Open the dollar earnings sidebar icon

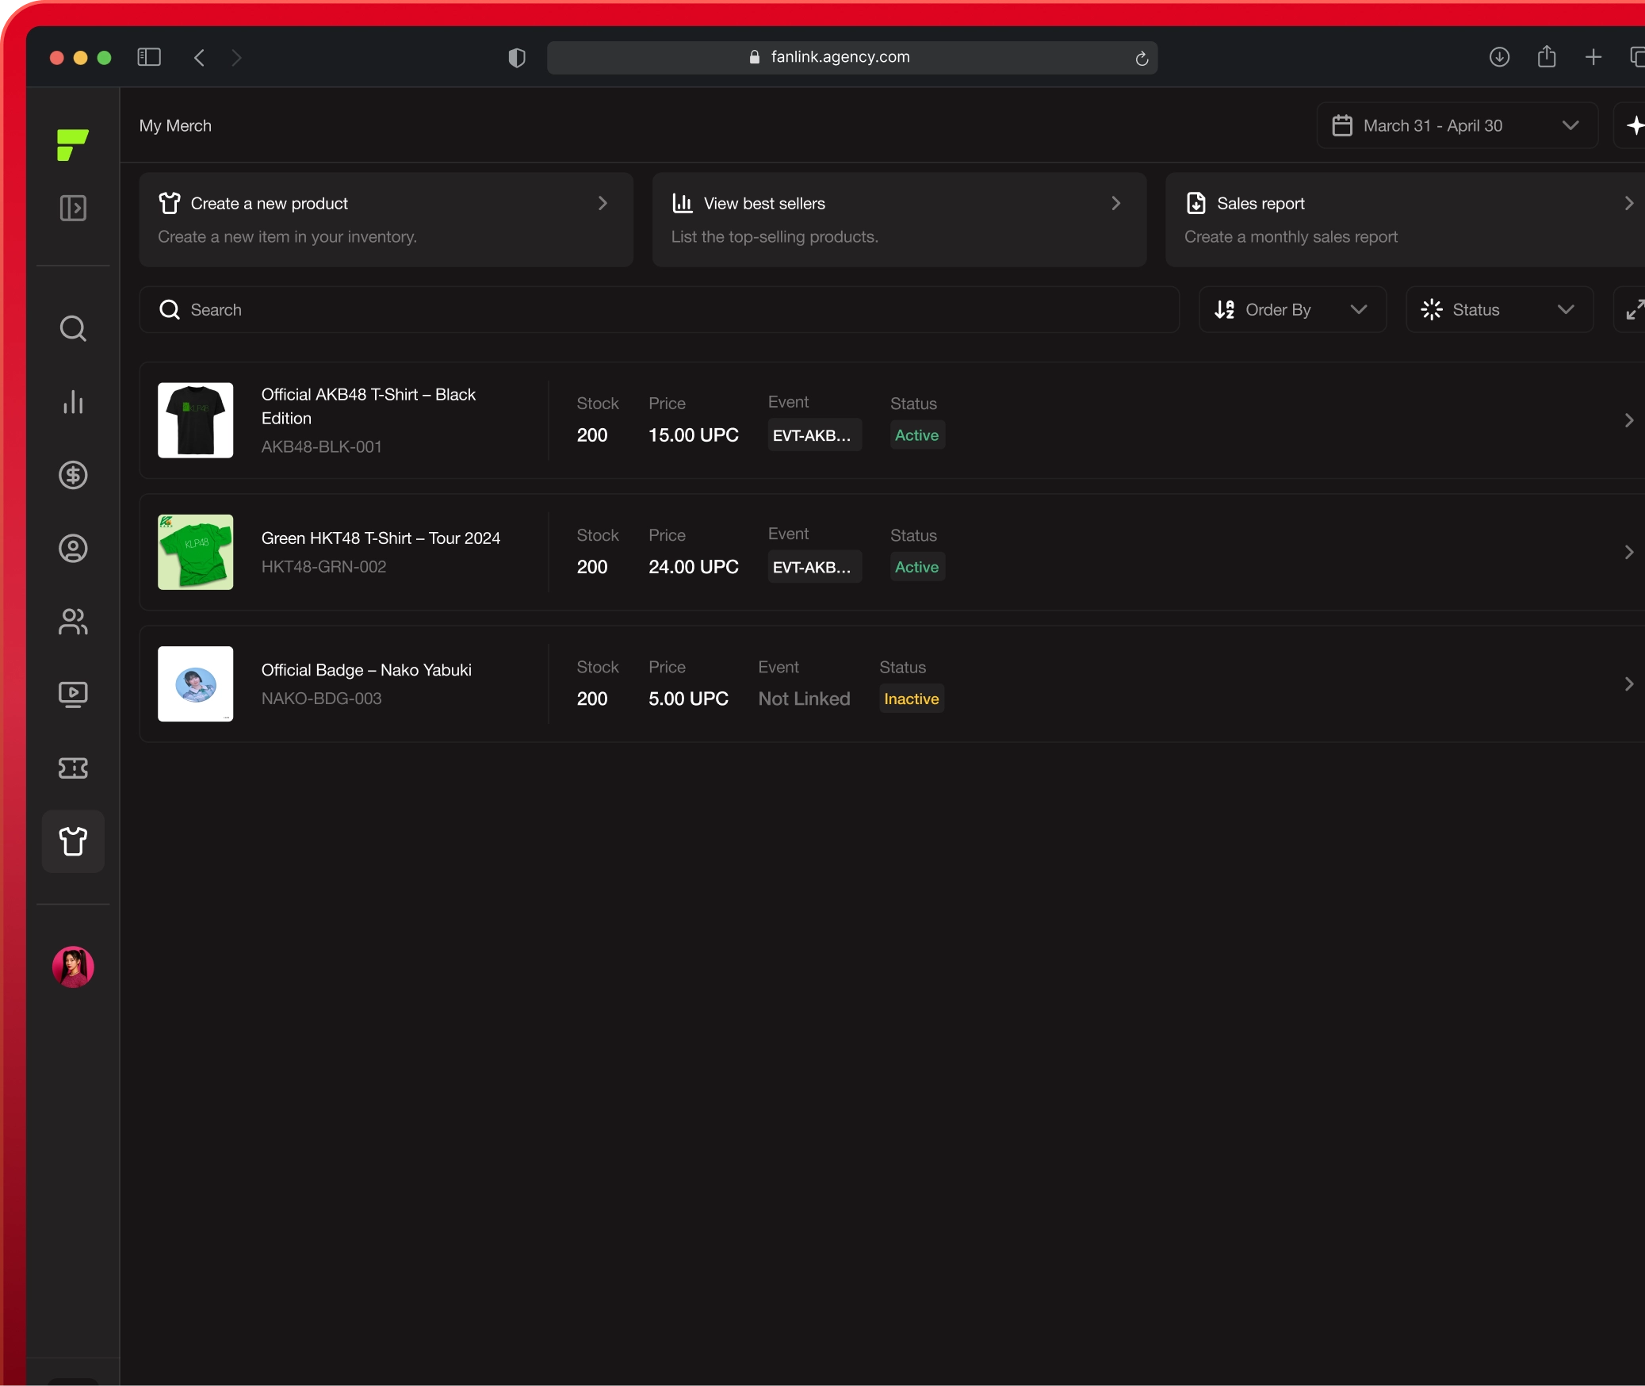73,475
